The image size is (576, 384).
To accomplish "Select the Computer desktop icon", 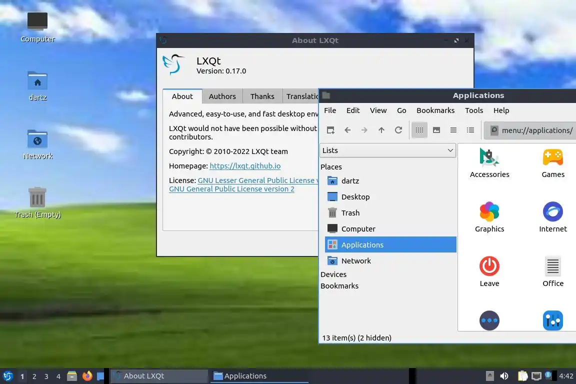I will click(x=37, y=27).
